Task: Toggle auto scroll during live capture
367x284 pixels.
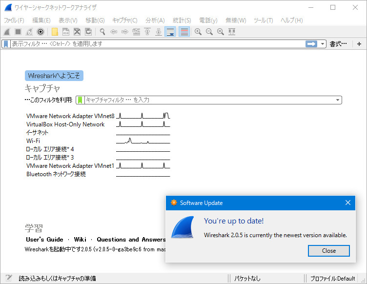Action: [x=170, y=32]
